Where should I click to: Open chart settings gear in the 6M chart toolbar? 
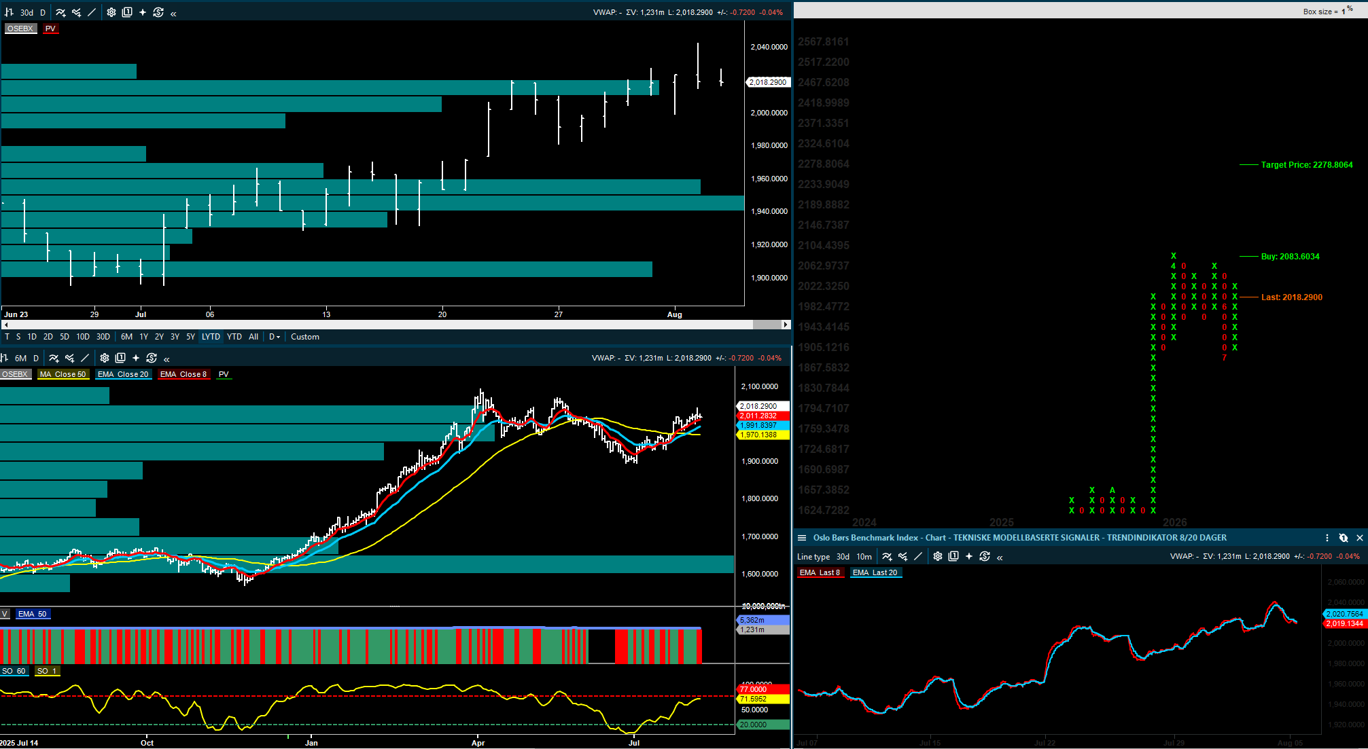[x=105, y=358]
